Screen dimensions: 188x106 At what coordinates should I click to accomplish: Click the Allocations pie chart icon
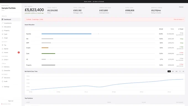[x=2, y=27]
